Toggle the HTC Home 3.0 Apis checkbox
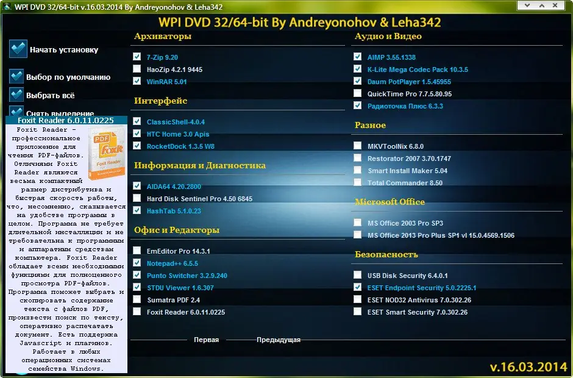Screen dimensions: 573x378 pos(137,134)
